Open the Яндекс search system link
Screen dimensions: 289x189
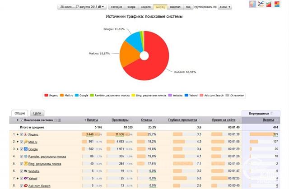click(x=33, y=134)
